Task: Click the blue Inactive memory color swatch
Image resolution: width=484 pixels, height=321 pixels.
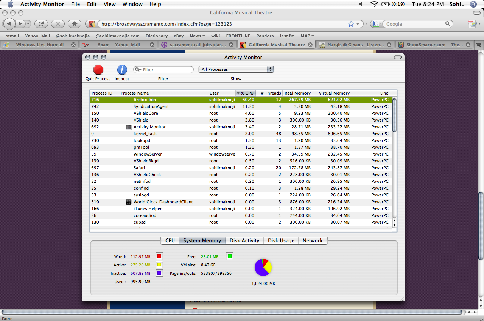Action: tap(159, 273)
